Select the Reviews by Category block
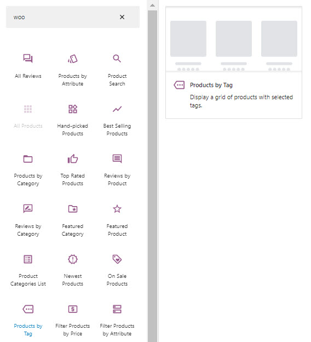The height and width of the screenshot is (342, 311). (28, 220)
